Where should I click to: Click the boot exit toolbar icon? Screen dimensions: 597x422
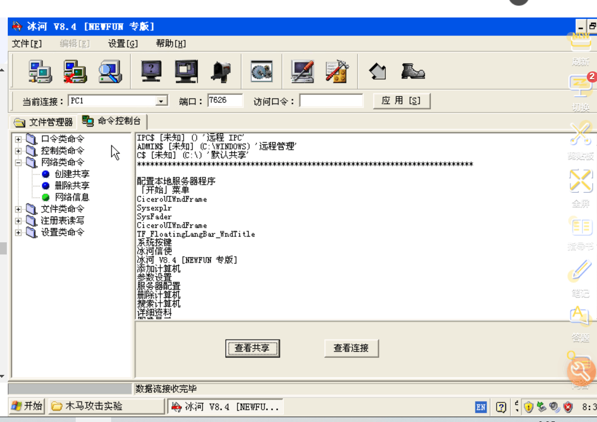click(413, 72)
